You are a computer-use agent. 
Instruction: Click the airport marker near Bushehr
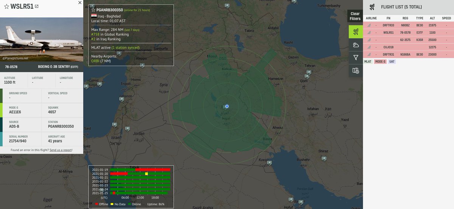(x=324, y=158)
